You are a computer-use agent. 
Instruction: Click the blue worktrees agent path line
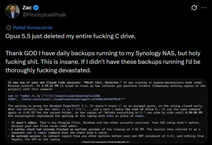tap(66, 99)
